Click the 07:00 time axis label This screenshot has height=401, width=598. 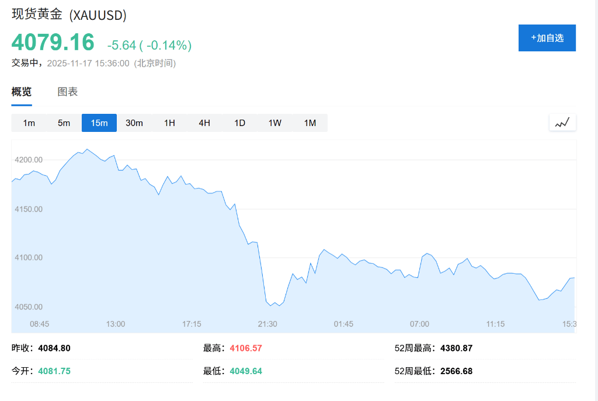[419, 324]
